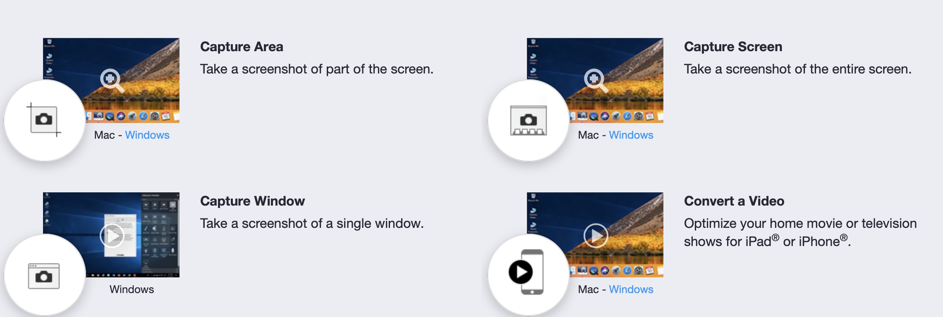
Task: Play the Convert a Video clip
Action: click(596, 236)
